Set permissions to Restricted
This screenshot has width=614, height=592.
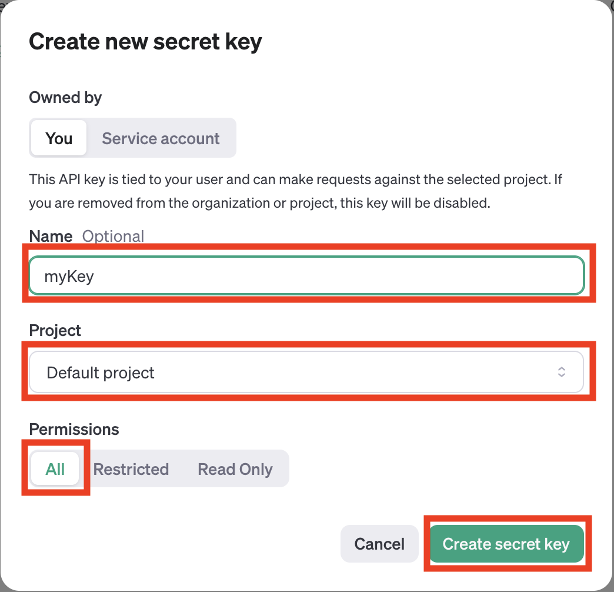131,469
